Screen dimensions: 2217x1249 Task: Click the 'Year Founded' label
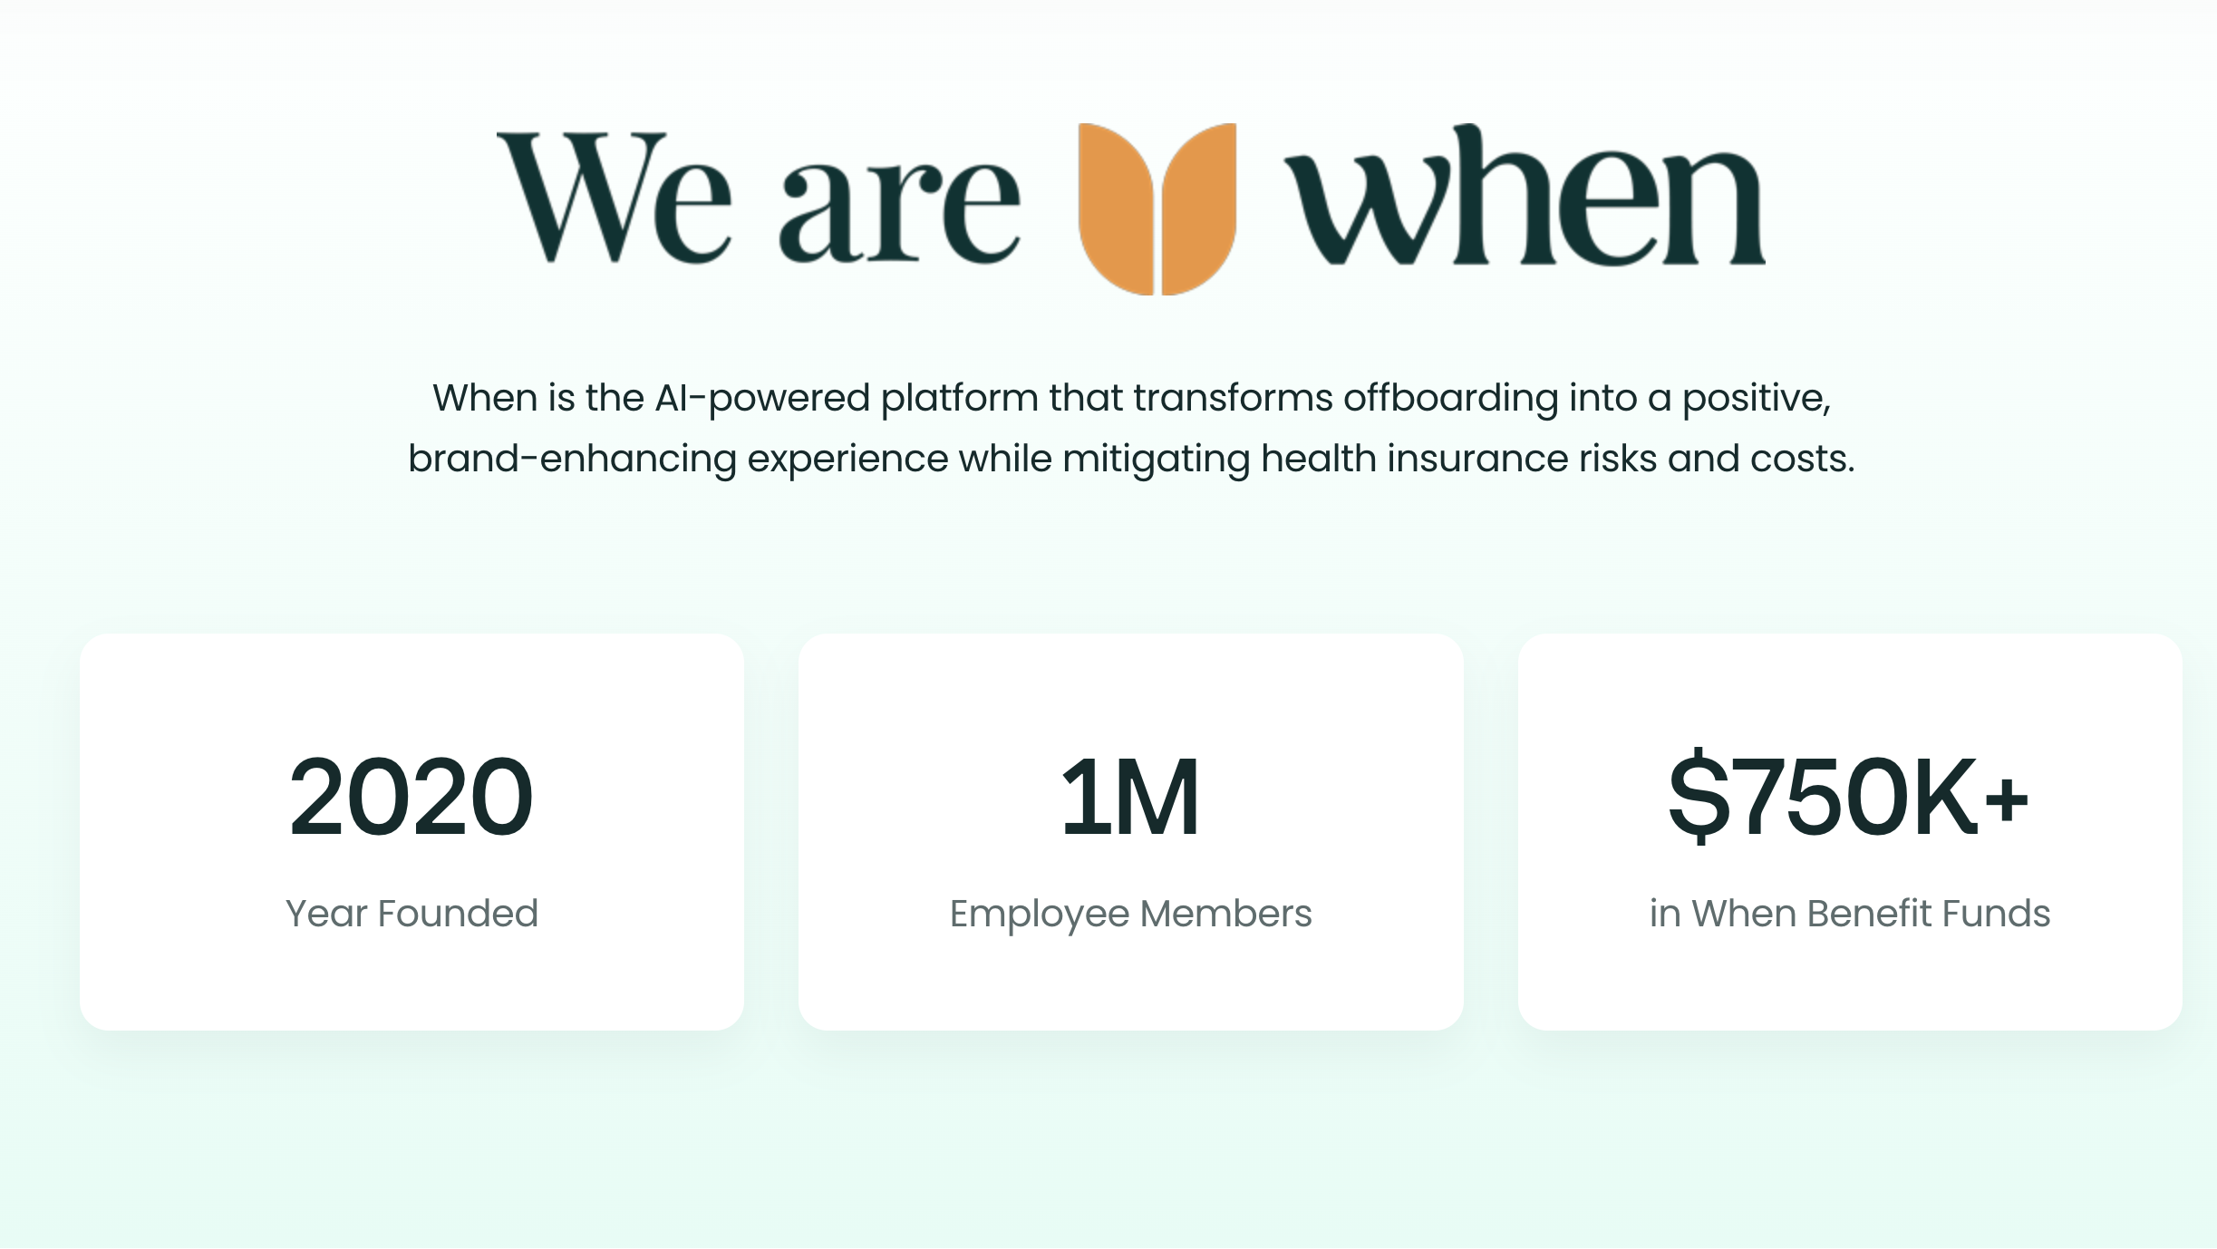(411, 914)
